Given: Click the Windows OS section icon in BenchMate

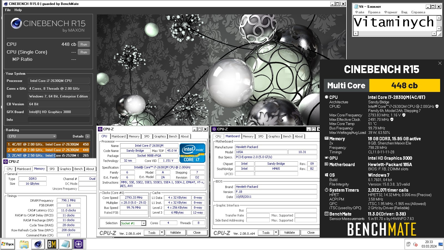Looking at the screenshot, I should point(327,175).
